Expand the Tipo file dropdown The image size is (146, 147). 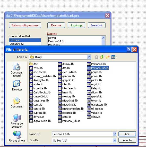(x=115, y=141)
